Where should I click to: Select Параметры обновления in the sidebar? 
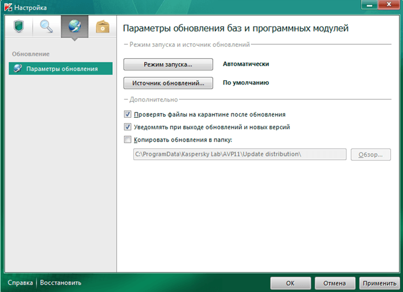[61, 69]
